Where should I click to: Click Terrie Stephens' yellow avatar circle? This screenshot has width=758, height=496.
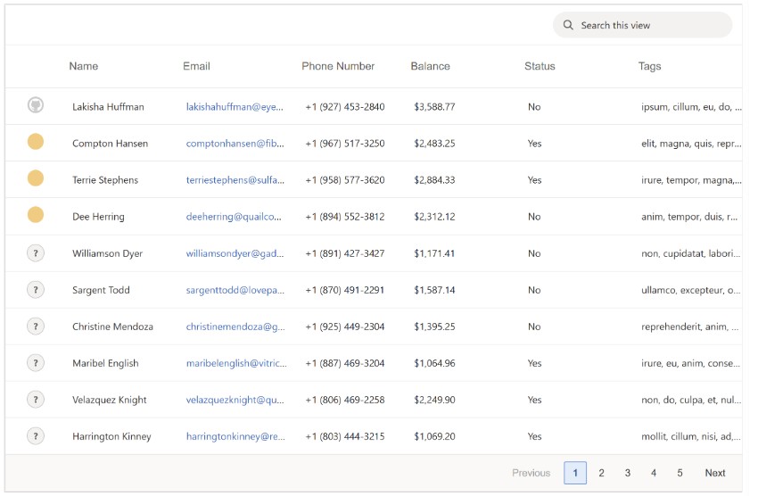click(x=36, y=178)
